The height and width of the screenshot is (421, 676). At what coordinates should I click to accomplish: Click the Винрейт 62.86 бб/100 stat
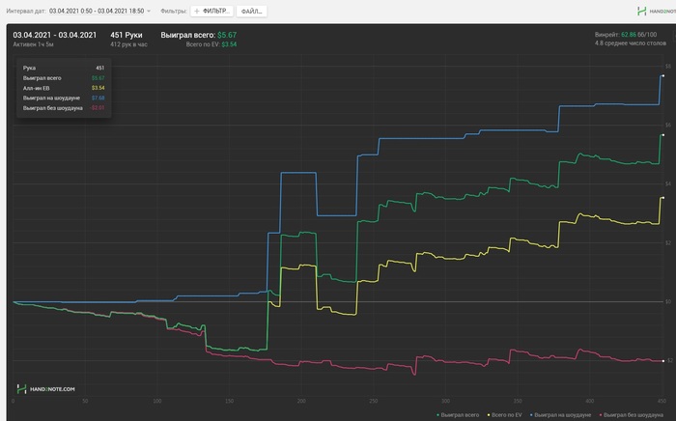coord(626,35)
